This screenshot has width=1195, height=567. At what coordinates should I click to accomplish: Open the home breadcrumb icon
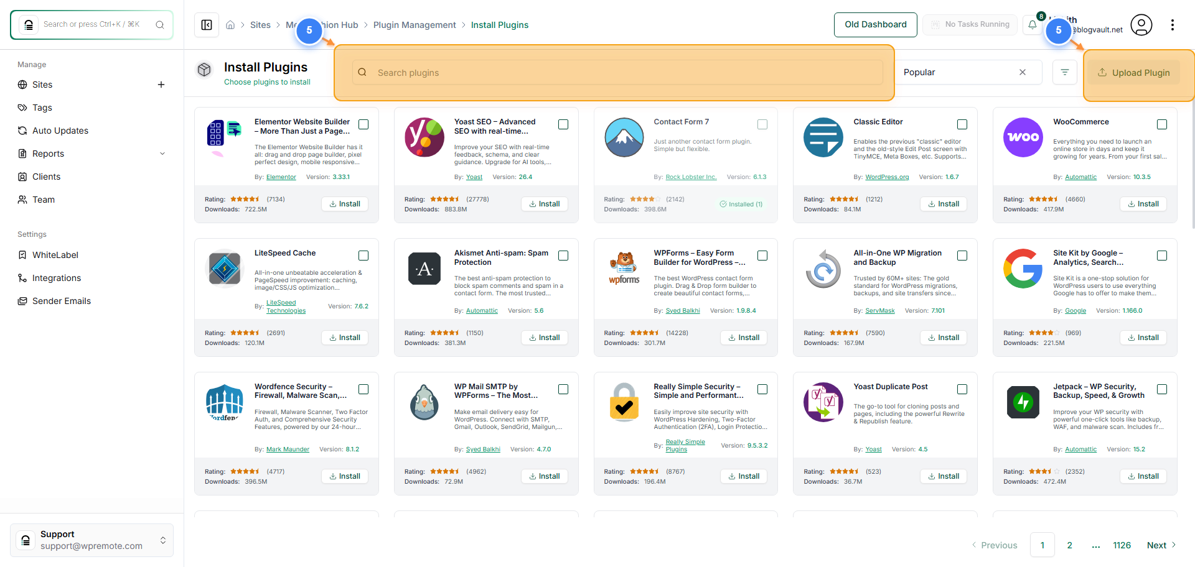coord(230,25)
